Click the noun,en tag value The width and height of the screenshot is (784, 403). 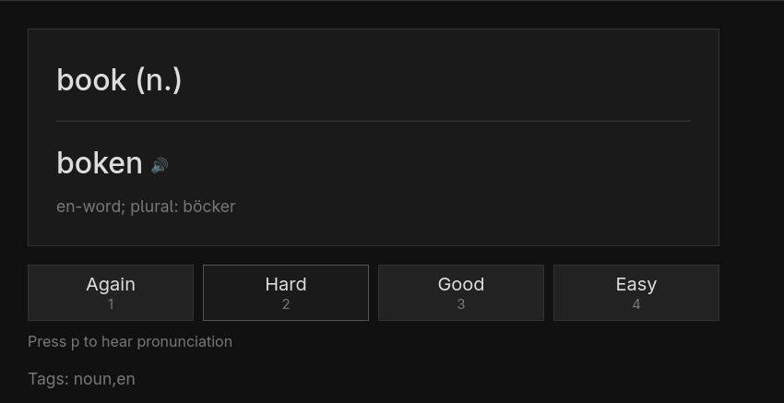pyautogui.click(x=104, y=379)
